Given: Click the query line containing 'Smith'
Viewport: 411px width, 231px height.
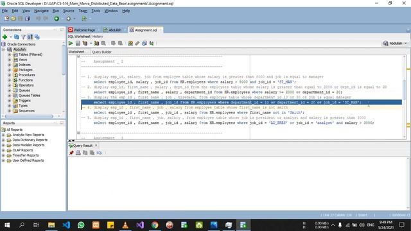Looking at the screenshot, I should [x=199, y=113].
